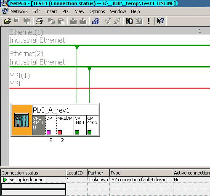Open the View menu
Viewport: 210px width, 196px height.
[80, 11]
